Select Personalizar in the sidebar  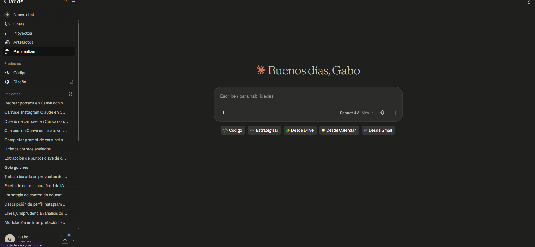(x=38, y=52)
